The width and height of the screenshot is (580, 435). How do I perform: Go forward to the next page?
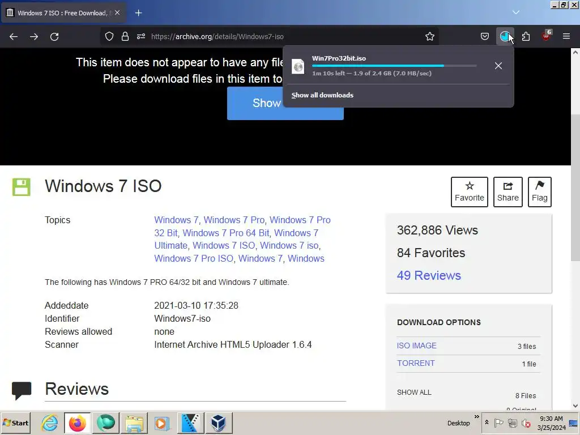pyautogui.click(x=34, y=37)
